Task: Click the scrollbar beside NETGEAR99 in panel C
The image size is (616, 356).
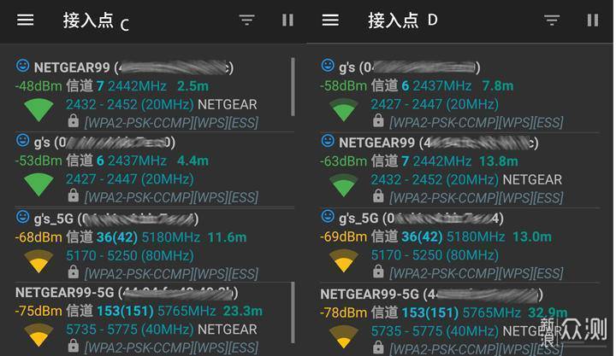Action: click(x=293, y=86)
